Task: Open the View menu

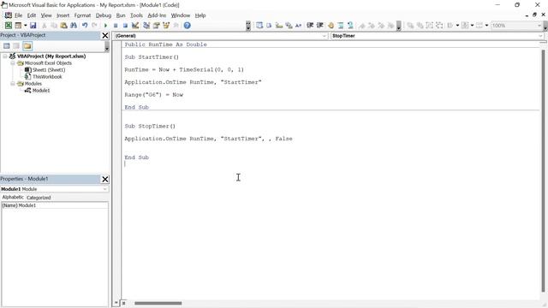Action: [x=46, y=15]
